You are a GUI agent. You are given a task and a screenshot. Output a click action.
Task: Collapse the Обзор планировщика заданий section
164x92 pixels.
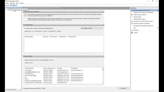pyautogui.click(x=103, y=12)
